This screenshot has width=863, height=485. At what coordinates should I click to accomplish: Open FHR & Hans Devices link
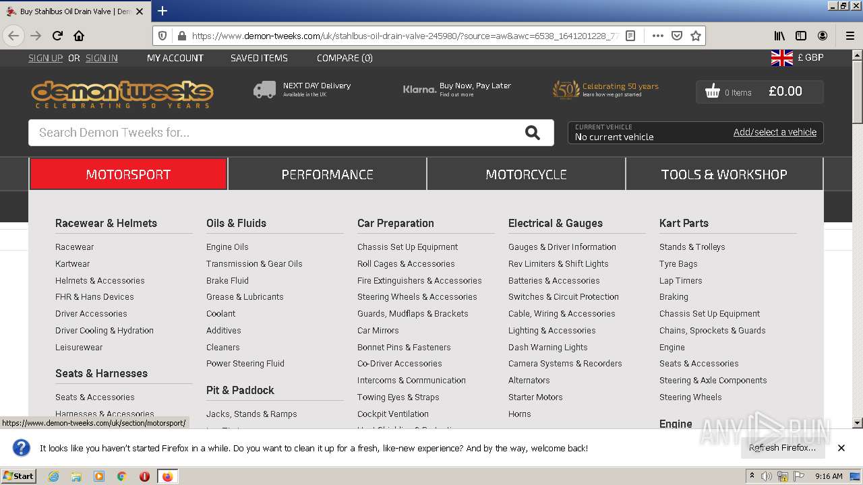[x=94, y=297]
